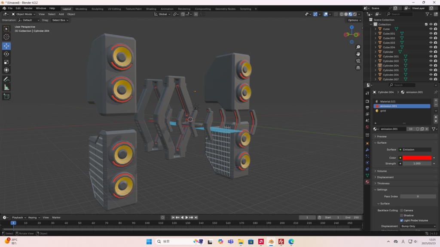
Task: Click the pan view hand icon
Action: (x=358, y=54)
